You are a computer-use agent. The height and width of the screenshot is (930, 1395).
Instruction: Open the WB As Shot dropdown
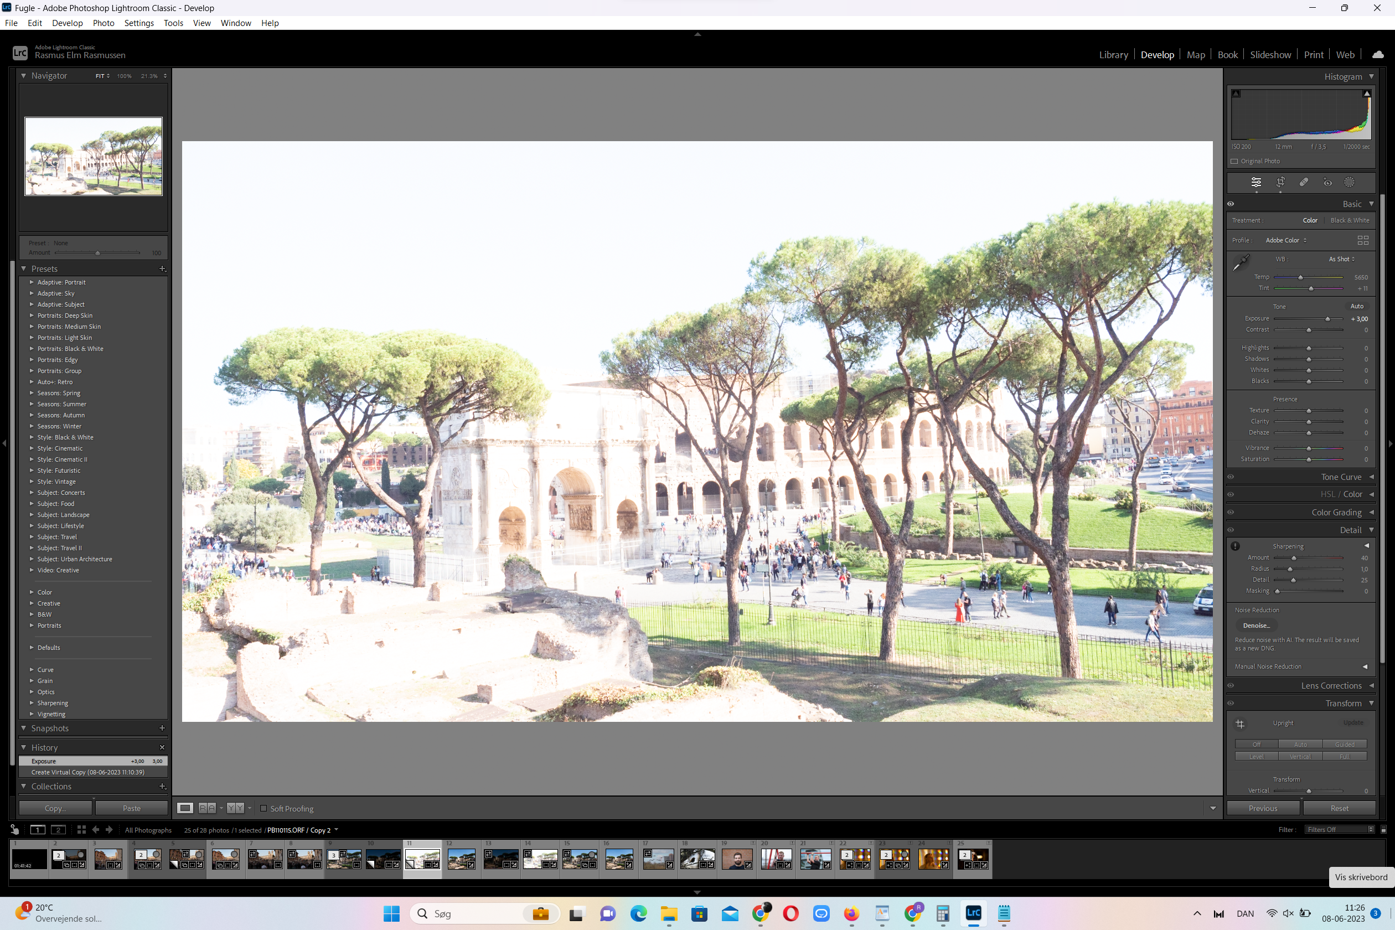tap(1341, 259)
